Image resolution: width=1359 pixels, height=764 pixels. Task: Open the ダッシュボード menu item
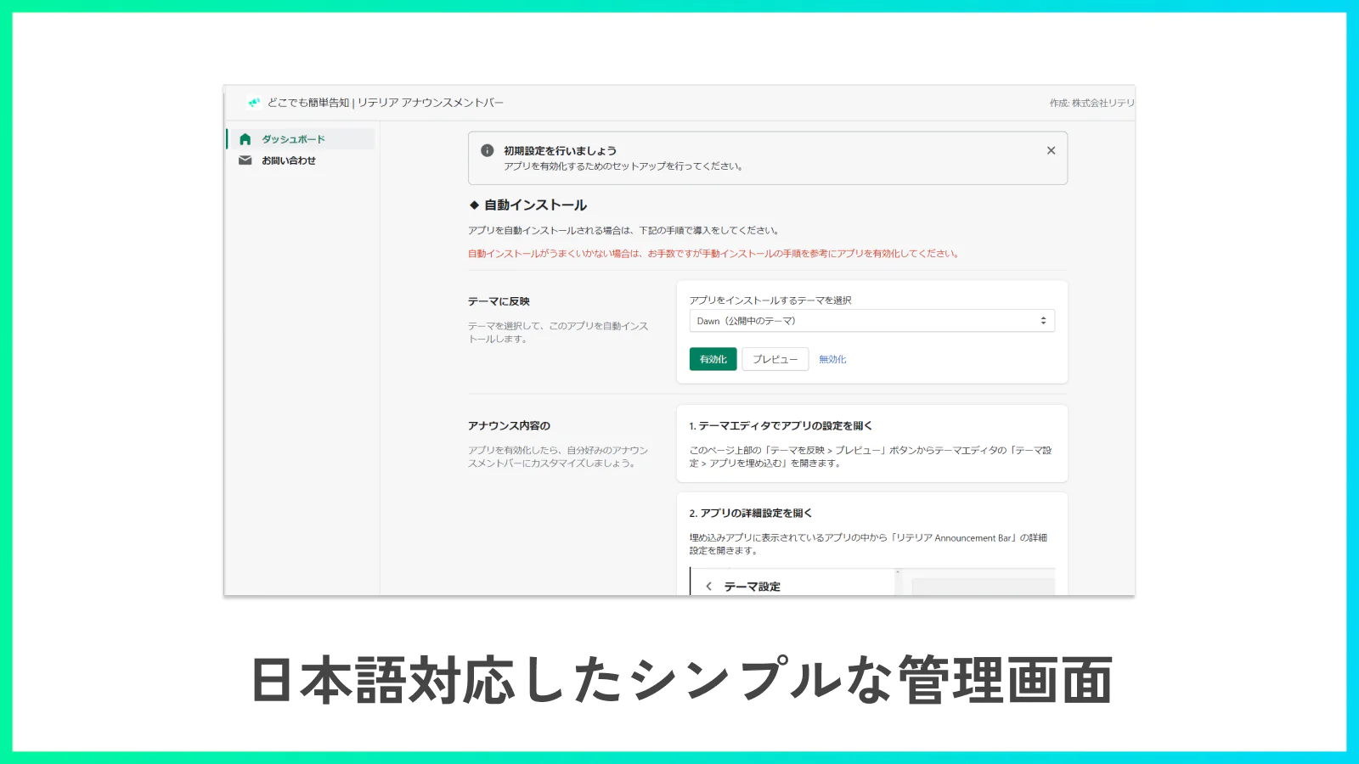(x=301, y=139)
